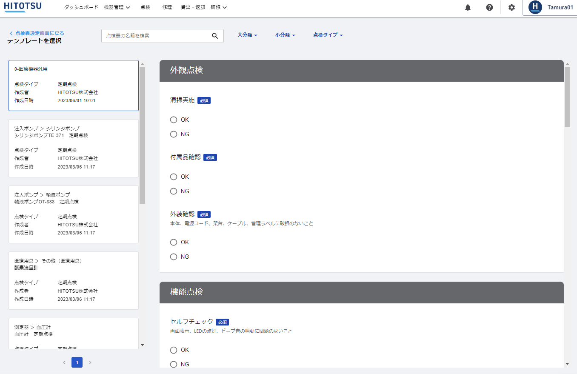Open the 小分類 filter dropdown
Screen dimensions: 577x374
285,35
